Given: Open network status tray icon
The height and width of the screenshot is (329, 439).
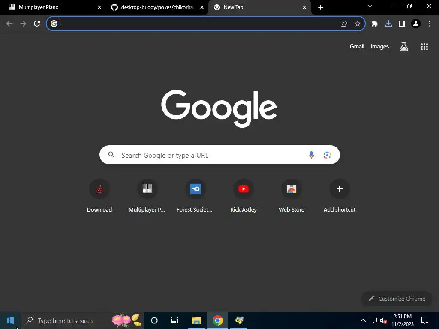Looking at the screenshot, I should (x=373, y=320).
